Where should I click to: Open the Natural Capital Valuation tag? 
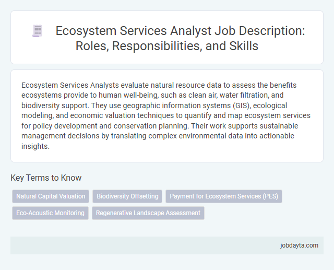click(51, 196)
